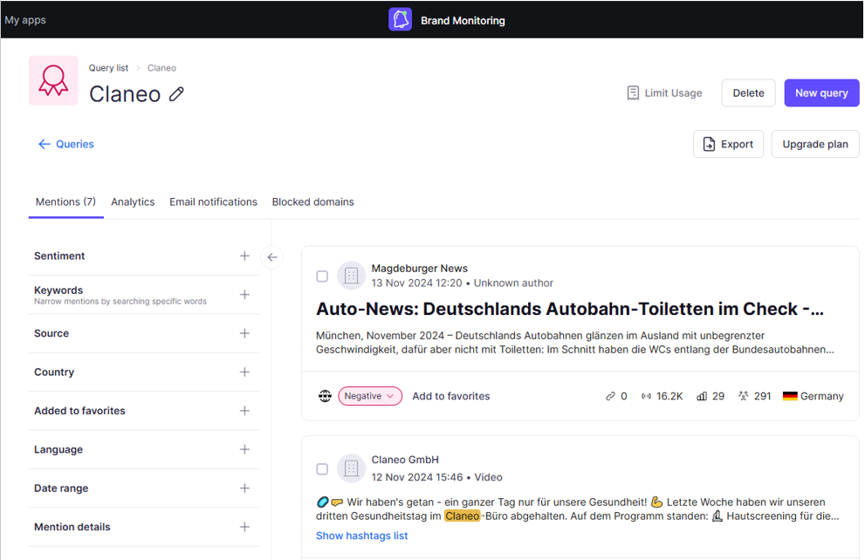Click the Claneo breadcrumb item
This screenshot has width=865, height=560.
point(161,68)
